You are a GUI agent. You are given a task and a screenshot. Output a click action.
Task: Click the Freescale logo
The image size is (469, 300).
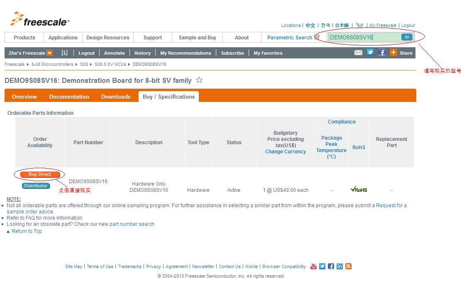click(x=40, y=19)
